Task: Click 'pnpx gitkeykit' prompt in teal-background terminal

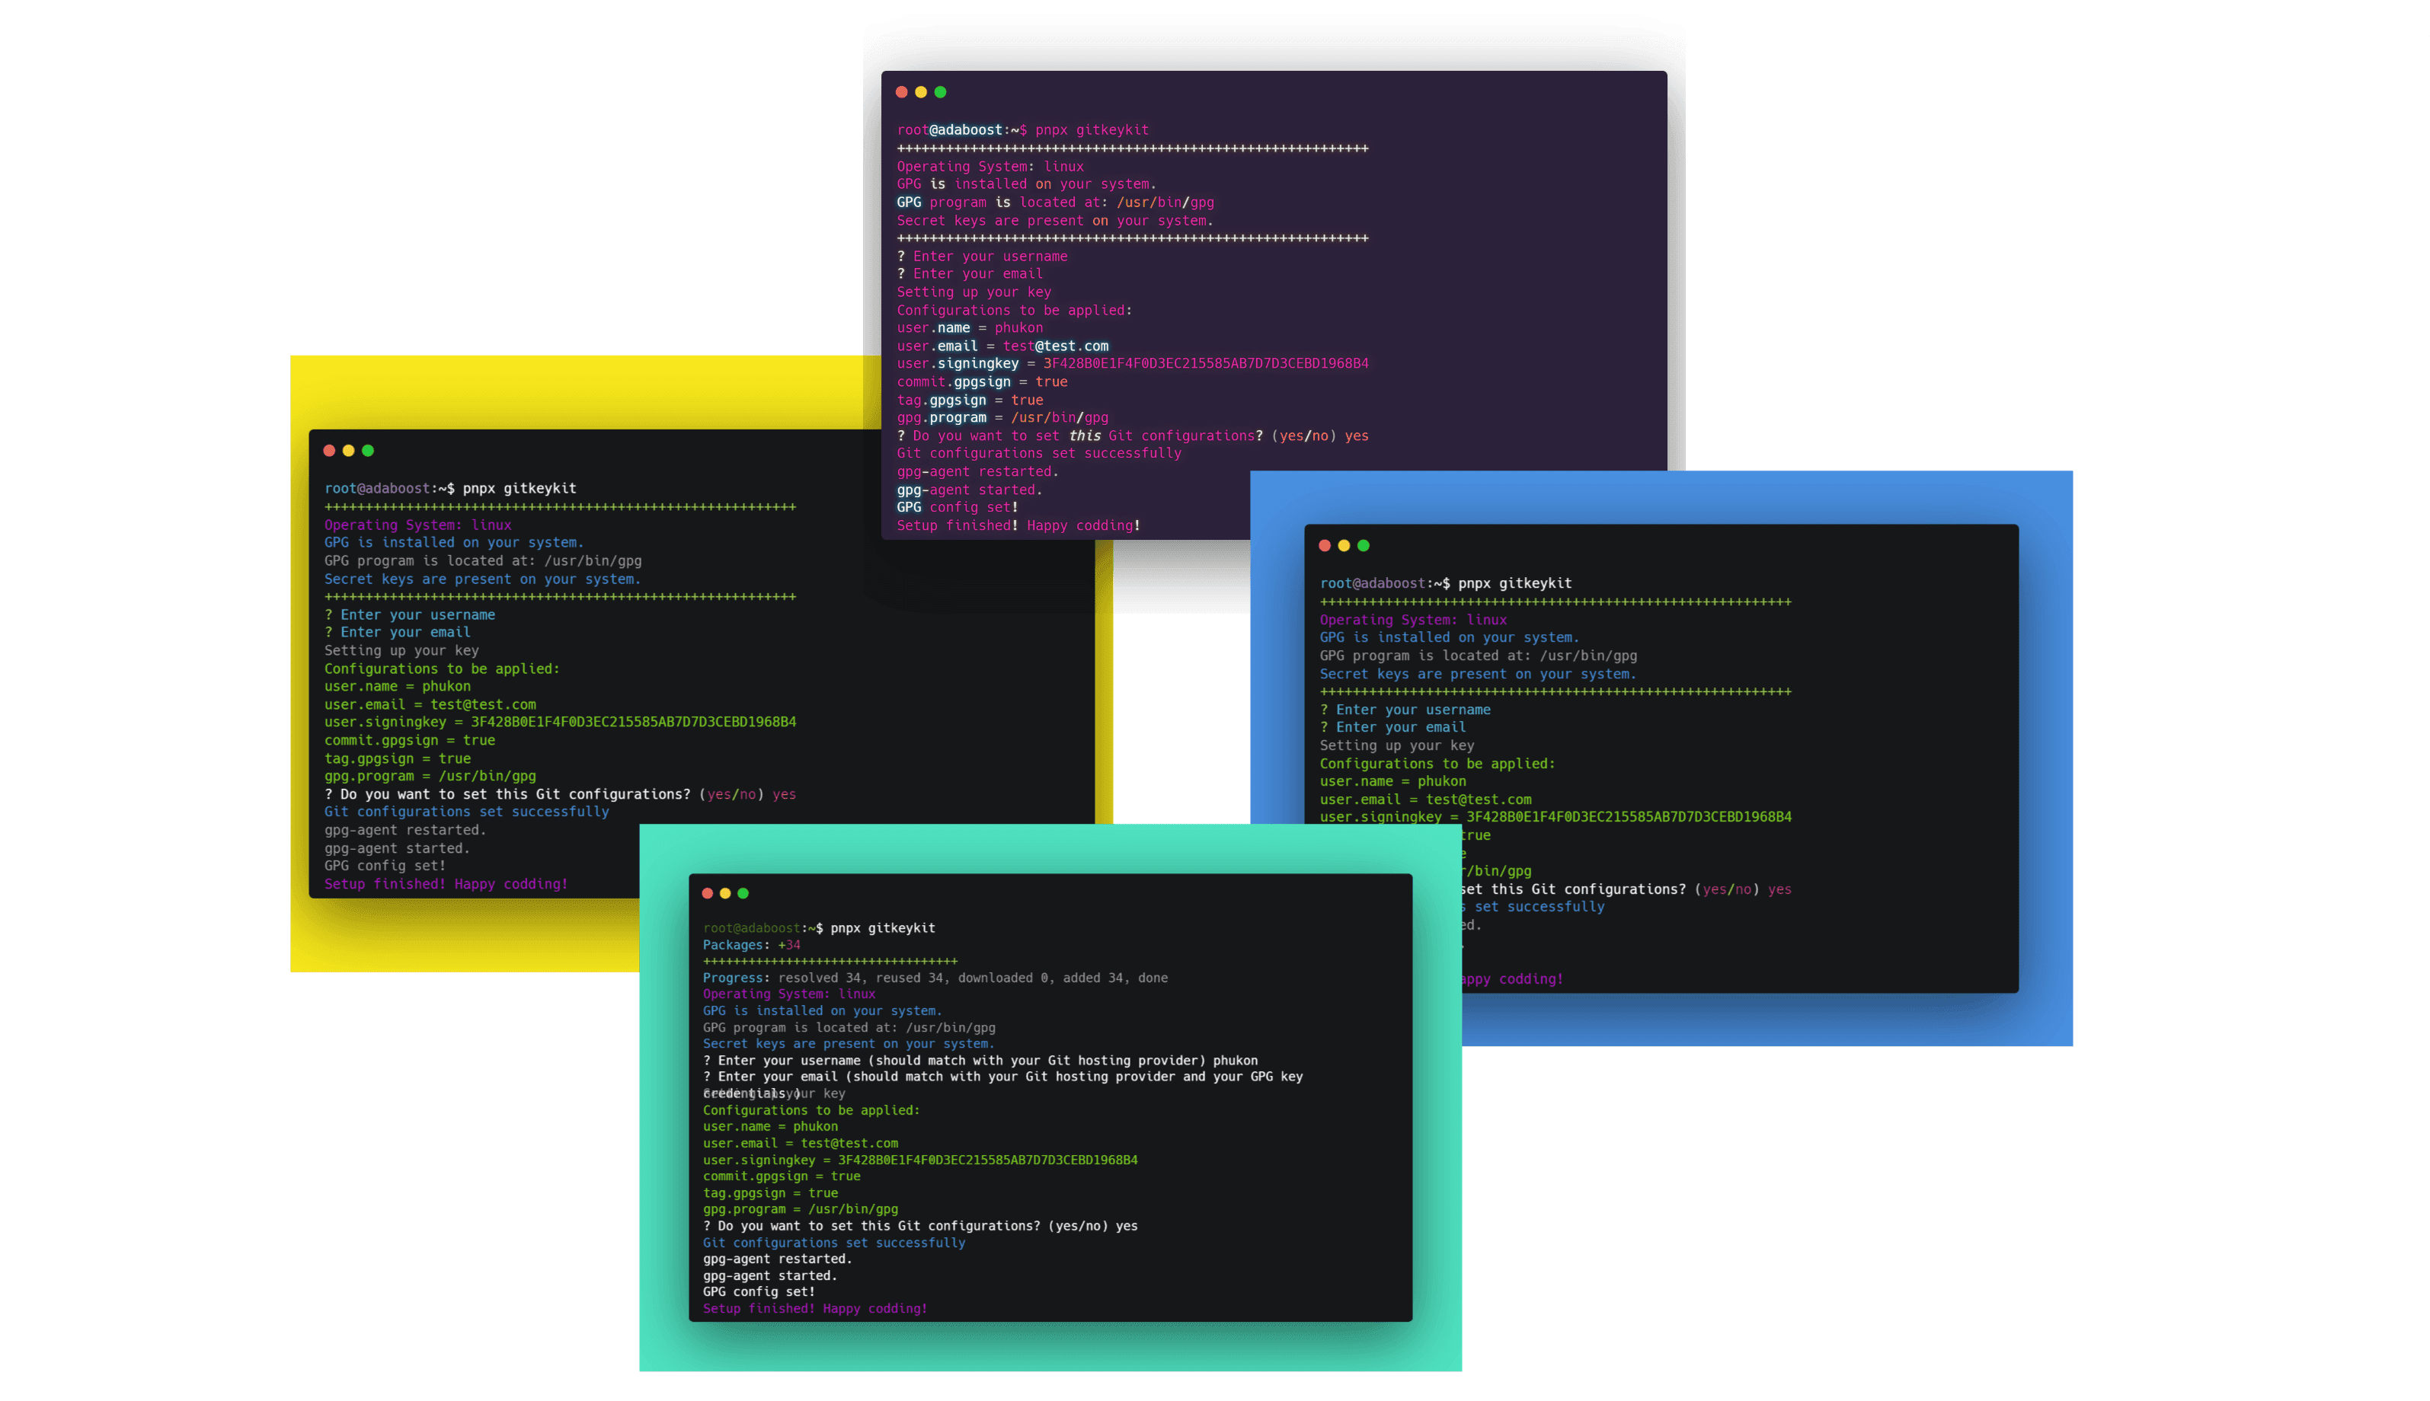Action: 819,927
